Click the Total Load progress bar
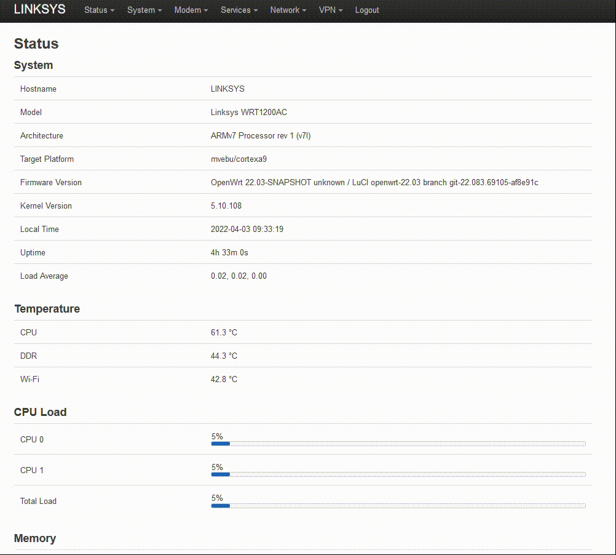 click(398, 506)
